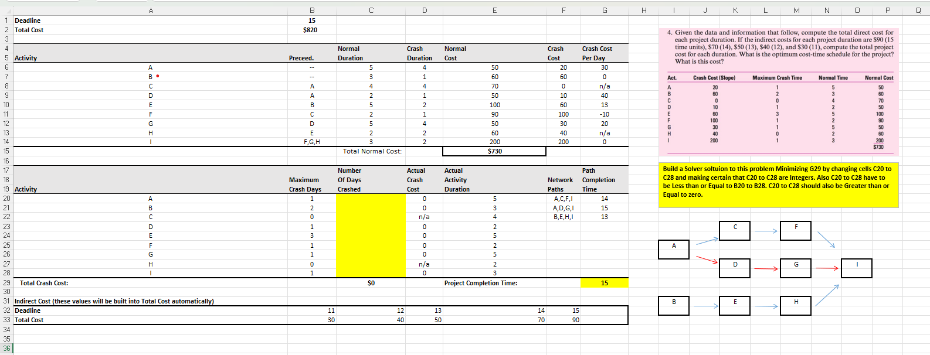
Task: Select yellow Days Crashed cell for activity I
Action: [x=371, y=273]
